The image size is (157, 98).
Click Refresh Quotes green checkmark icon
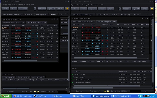click(x=73, y=77)
